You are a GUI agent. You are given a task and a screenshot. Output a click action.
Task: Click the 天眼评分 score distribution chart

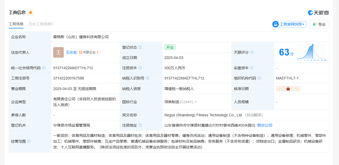click(312, 52)
